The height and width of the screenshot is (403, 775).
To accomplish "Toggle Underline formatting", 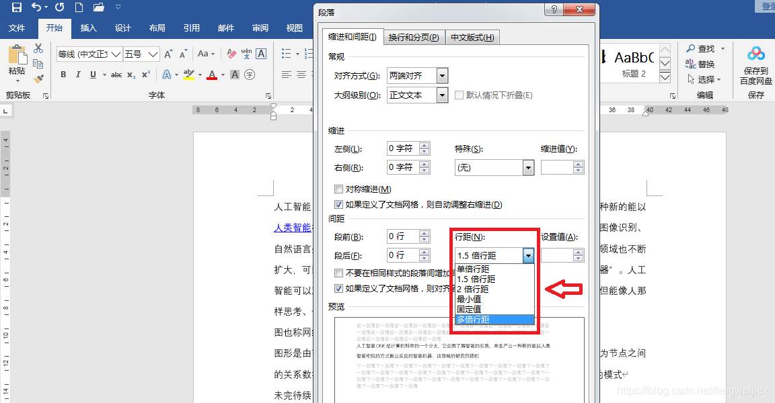I will tap(92, 75).
